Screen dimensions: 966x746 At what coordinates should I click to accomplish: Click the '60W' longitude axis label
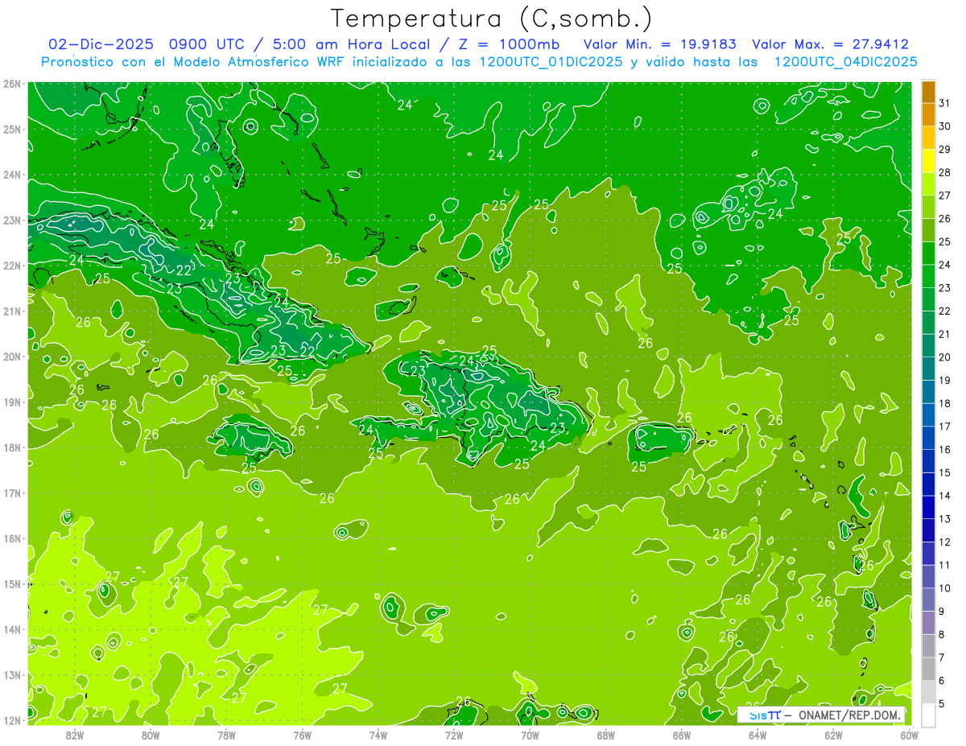(909, 735)
